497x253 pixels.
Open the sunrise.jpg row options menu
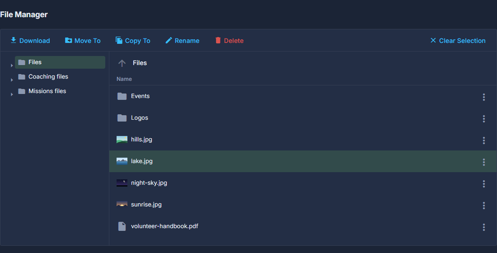[484, 206]
